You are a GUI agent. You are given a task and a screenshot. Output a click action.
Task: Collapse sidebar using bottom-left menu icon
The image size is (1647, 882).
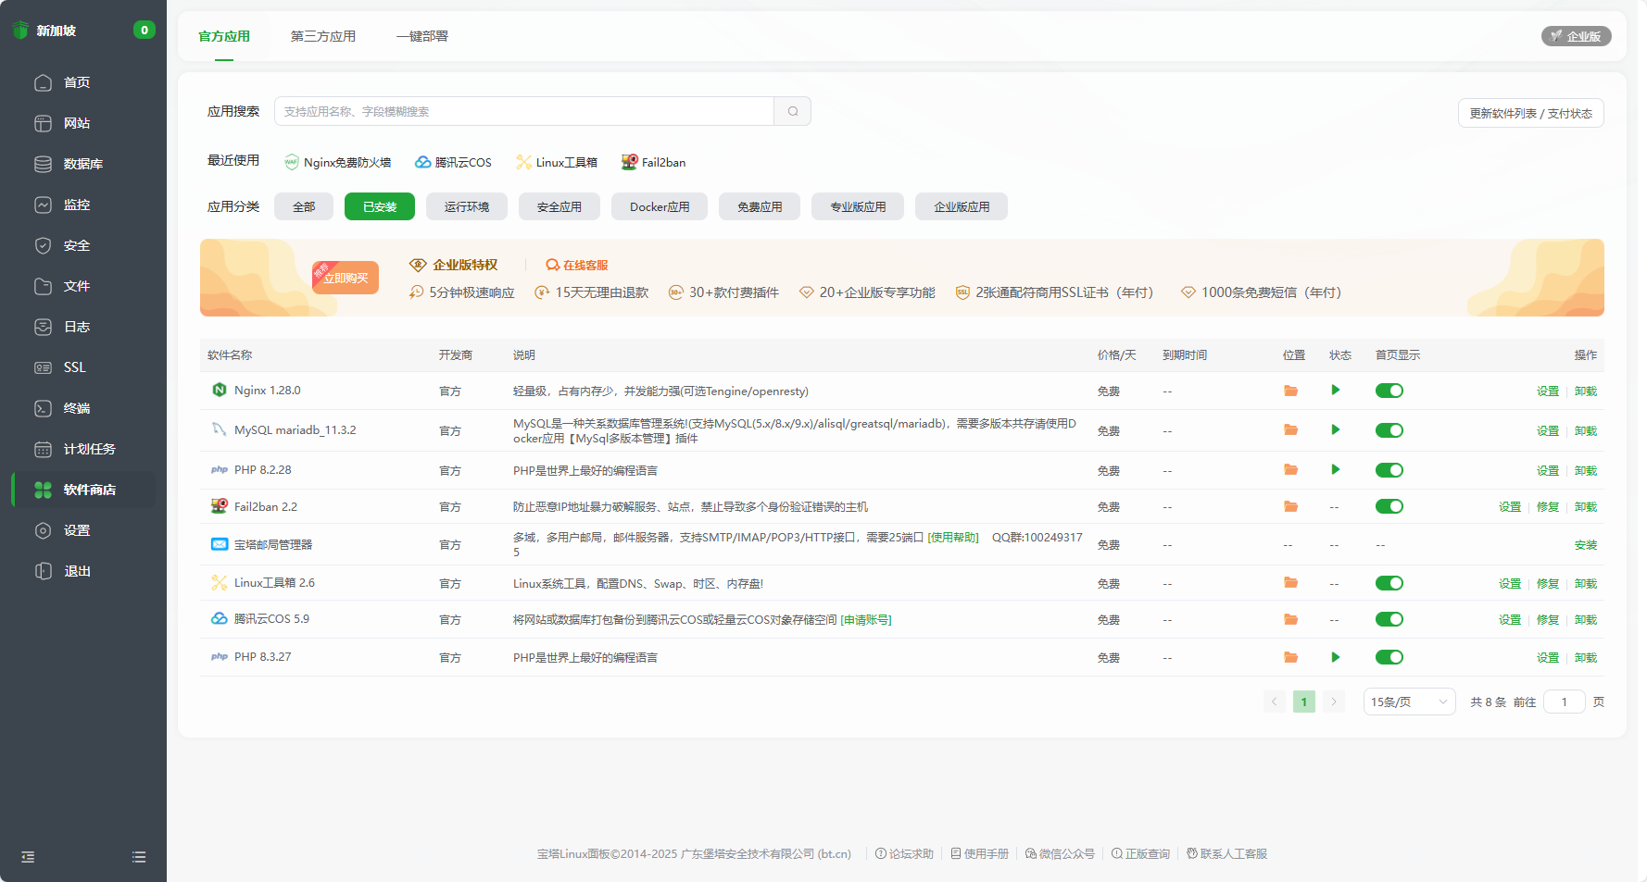pyautogui.click(x=28, y=857)
